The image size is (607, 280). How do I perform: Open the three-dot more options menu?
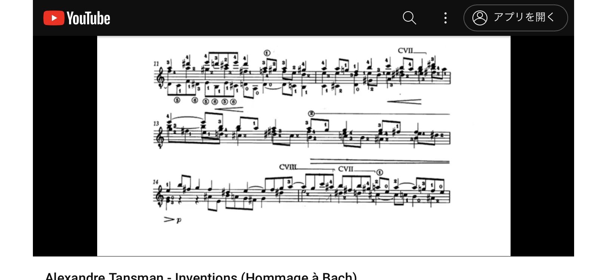[x=445, y=18]
